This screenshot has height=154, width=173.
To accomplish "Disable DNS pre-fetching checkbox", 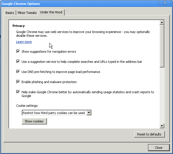I will pos(18,72).
